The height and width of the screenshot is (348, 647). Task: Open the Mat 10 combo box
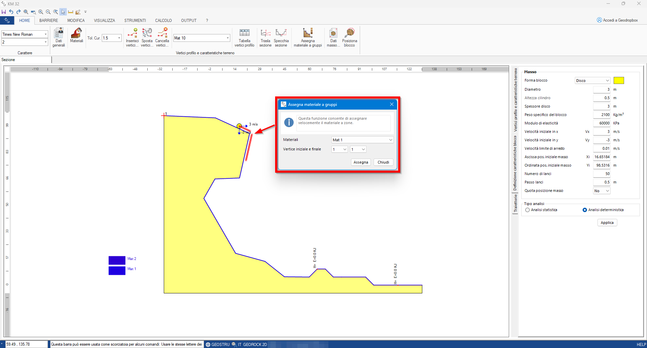click(x=202, y=38)
